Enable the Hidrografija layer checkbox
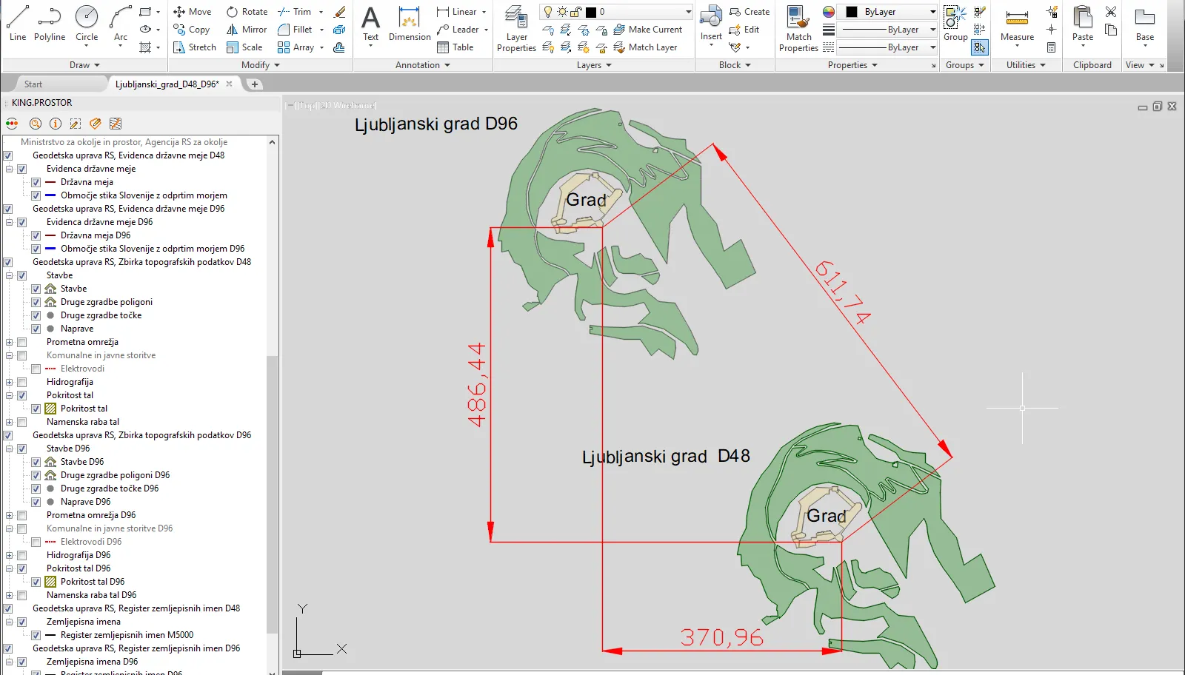This screenshot has width=1185, height=675. click(22, 382)
